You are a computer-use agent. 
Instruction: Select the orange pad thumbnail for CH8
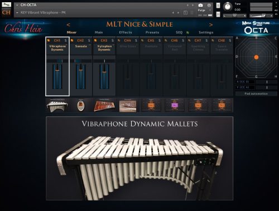[222, 105]
